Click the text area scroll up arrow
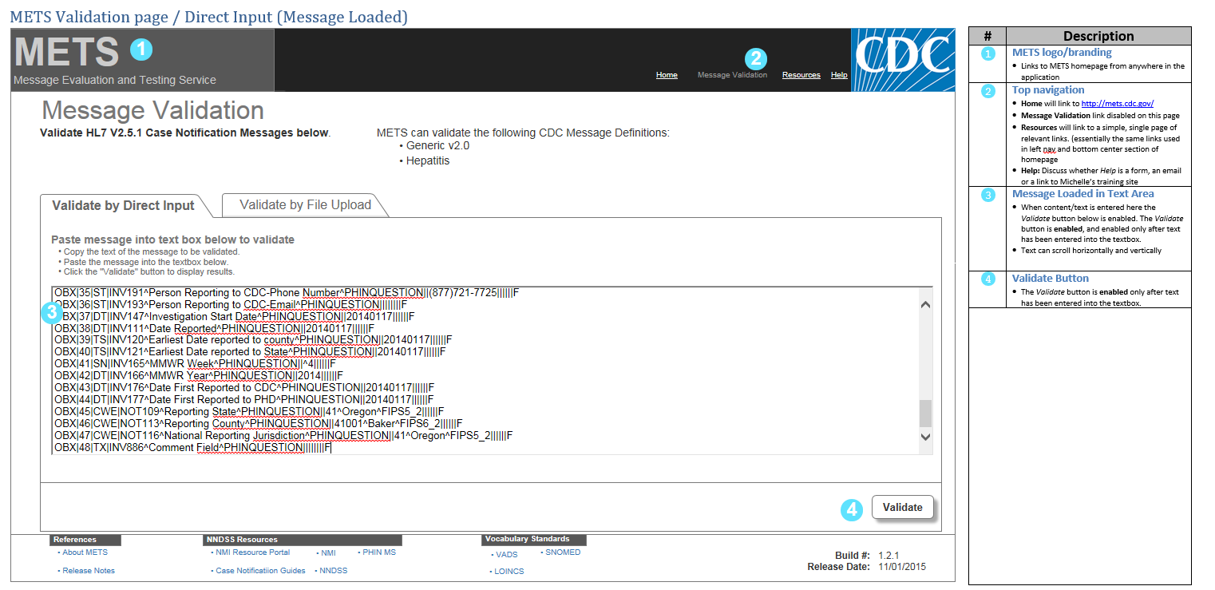 tap(925, 304)
